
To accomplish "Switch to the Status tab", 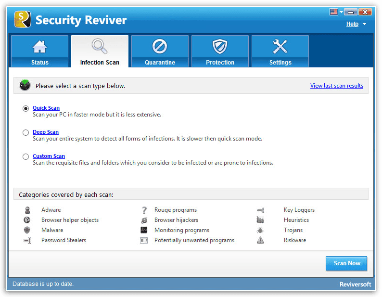I will (40, 51).
